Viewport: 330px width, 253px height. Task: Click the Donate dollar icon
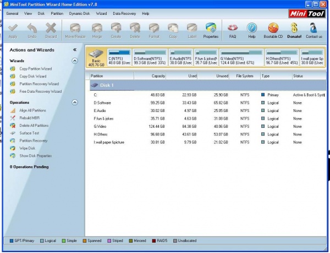[x=294, y=28]
